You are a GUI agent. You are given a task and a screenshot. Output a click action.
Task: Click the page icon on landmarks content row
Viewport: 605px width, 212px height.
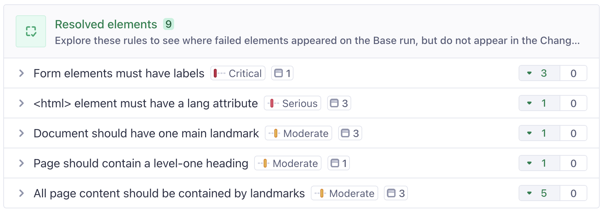pos(392,193)
